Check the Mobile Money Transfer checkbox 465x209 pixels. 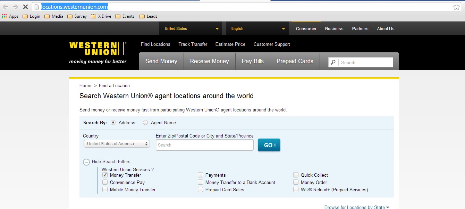click(105, 190)
